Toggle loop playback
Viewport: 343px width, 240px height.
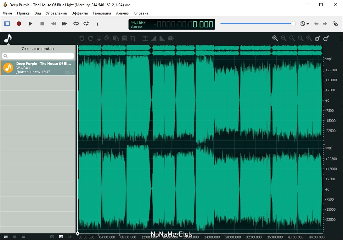click(x=76, y=23)
